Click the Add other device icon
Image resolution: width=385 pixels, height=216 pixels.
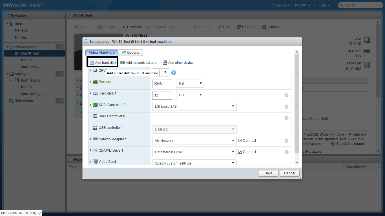tap(165, 63)
